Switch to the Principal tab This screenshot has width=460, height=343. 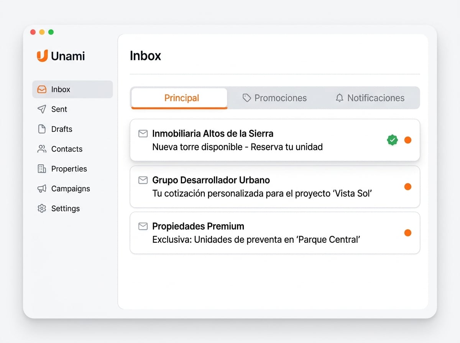coord(179,98)
